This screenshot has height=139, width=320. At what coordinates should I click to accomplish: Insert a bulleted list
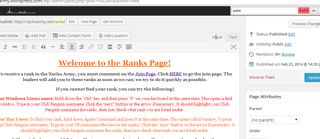(25, 47)
